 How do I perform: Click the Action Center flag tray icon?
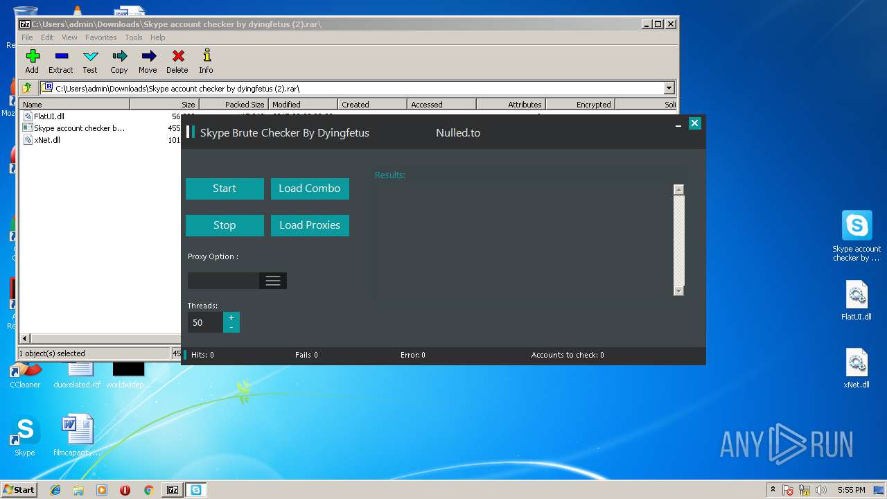[788, 490]
